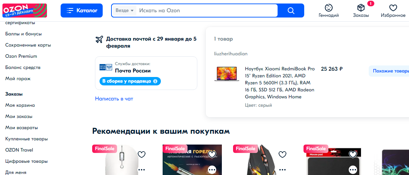
Task: Expand the Везде search scope dropdown
Action: point(124,10)
